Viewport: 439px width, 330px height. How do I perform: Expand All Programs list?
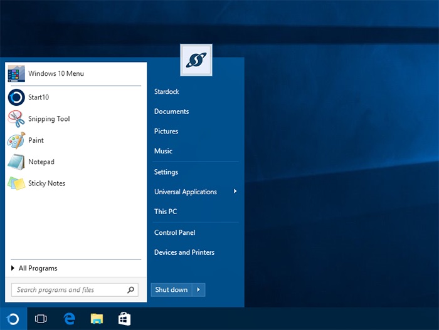[x=38, y=268]
